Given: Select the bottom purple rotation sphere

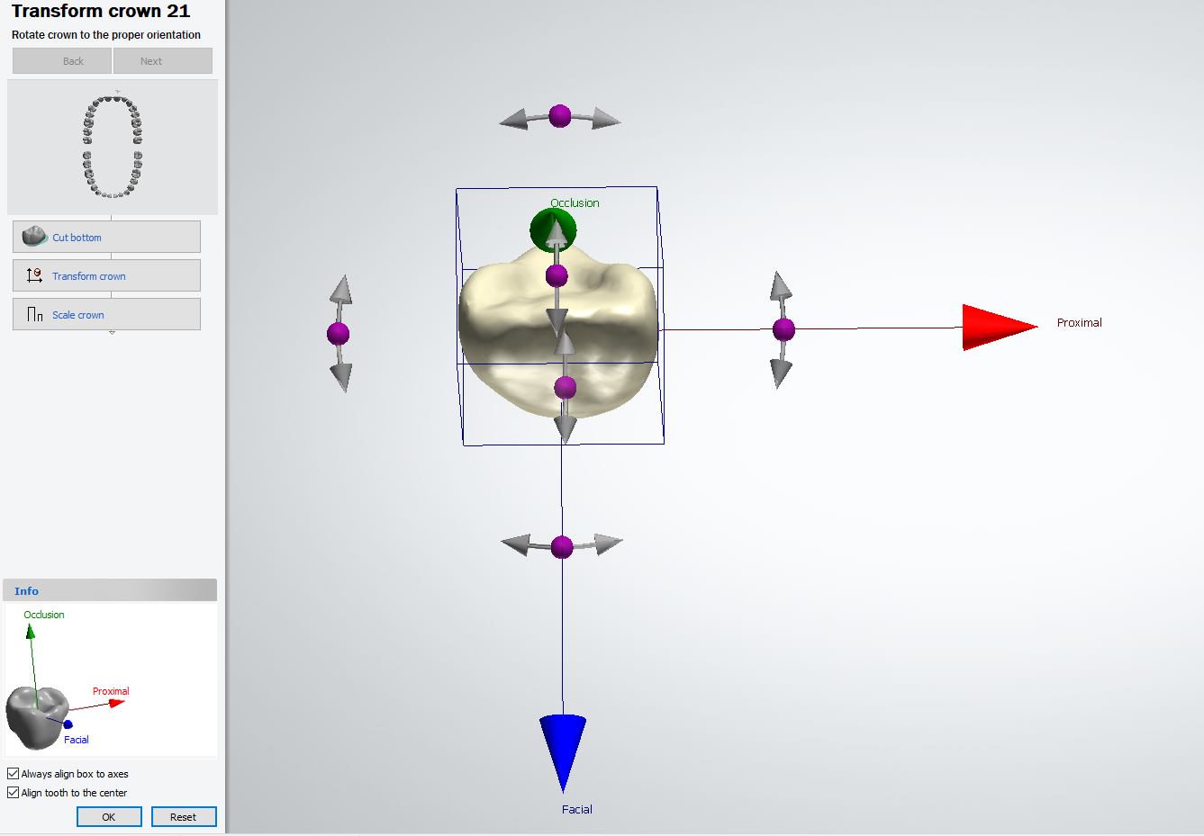Looking at the screenshot, I should (x=562, y=546).
